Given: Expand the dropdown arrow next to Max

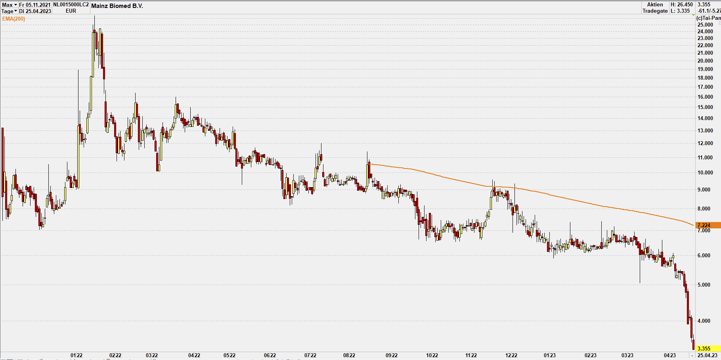Looking at the screenshot, I should click(x=16, y=5).
